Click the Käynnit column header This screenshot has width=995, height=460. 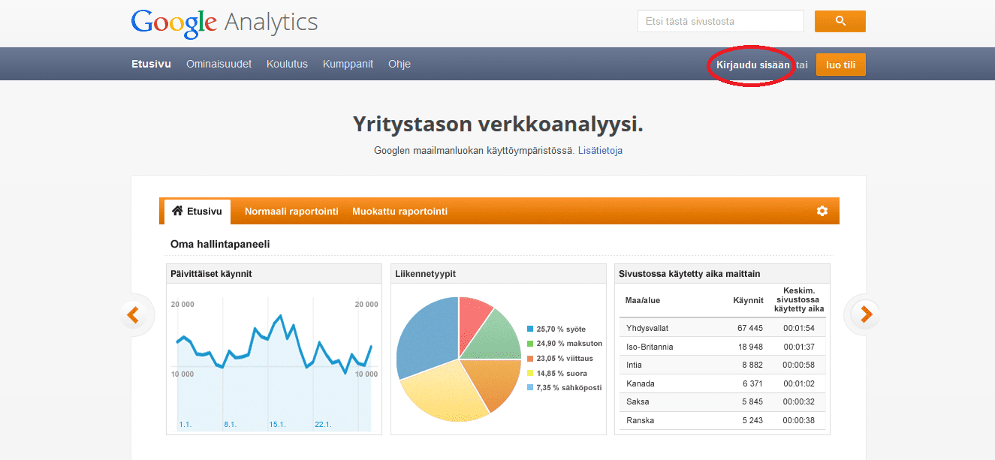click(748, 300)
